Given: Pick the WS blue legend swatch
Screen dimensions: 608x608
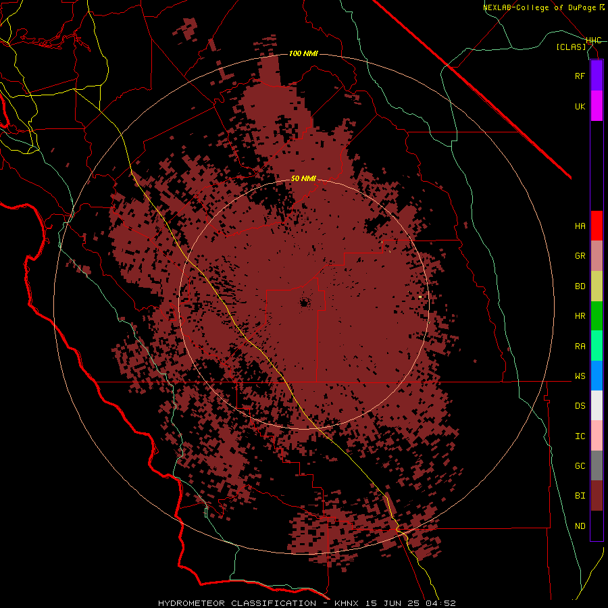Looking at the screenshot, I should click(x=597, y=376).
